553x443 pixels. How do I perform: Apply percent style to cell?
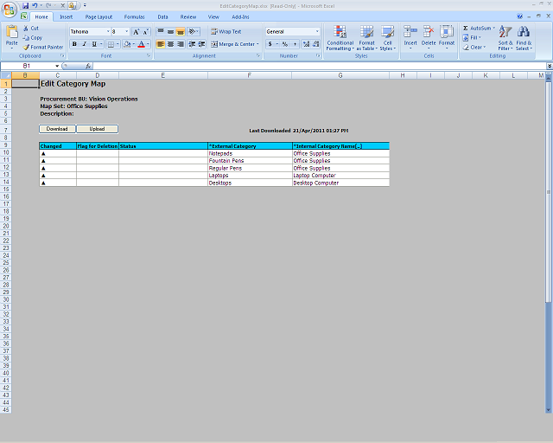285,44
